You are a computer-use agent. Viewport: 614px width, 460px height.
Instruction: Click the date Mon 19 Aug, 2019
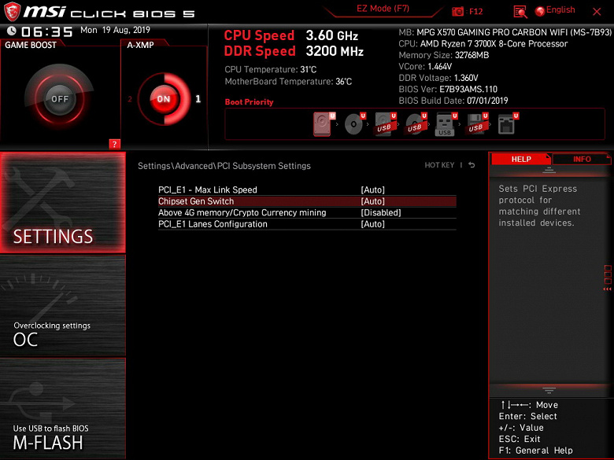(x=115, y=30)
